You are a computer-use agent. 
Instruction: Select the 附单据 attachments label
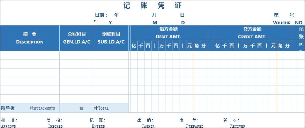(x=8, y=108)
